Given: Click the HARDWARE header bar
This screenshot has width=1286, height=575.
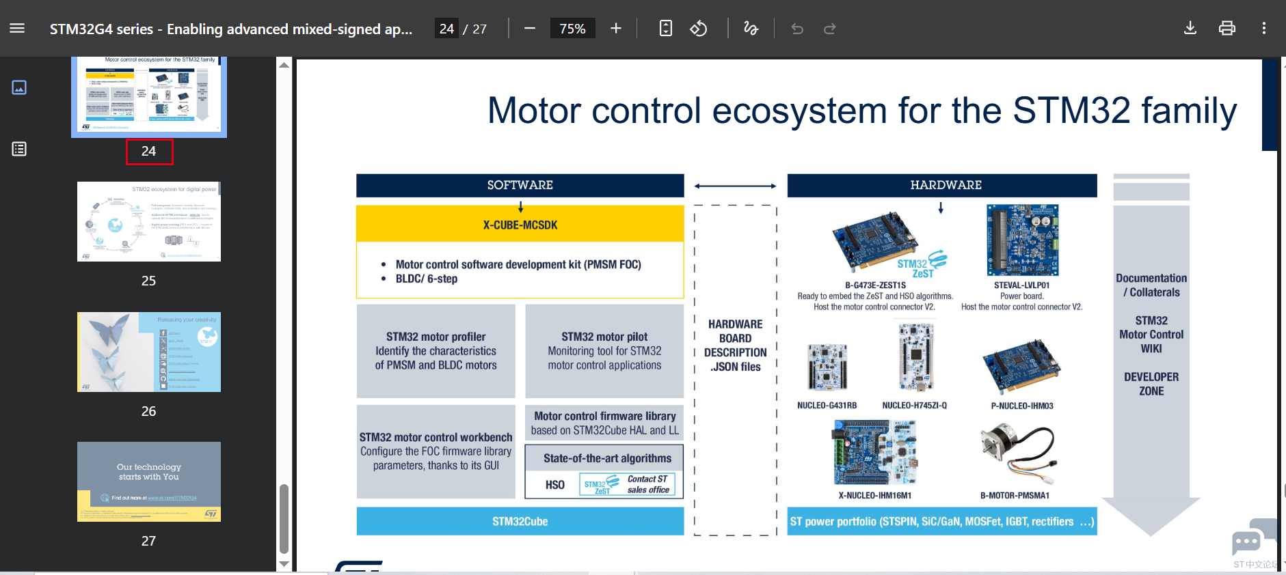Looking at the screenshot, I should click(x=942, y=185).
